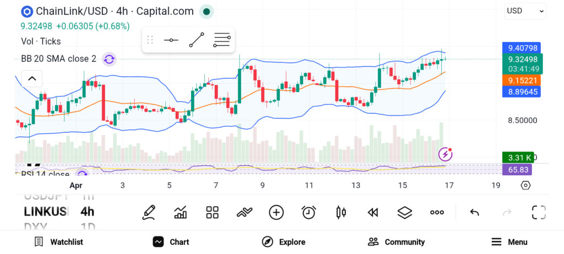Open the layout grid icon
The image size is (564, 254).
point(212,212)
